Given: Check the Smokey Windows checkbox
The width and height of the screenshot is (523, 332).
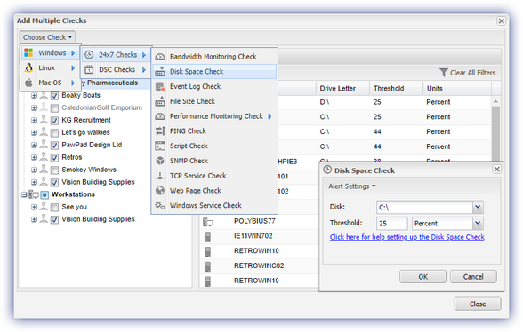Looking at the screenshot, I should point(54,170).
